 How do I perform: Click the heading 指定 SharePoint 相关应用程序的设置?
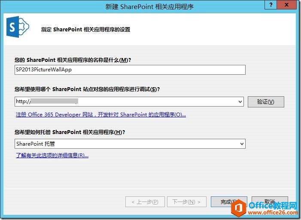(85, 30)
